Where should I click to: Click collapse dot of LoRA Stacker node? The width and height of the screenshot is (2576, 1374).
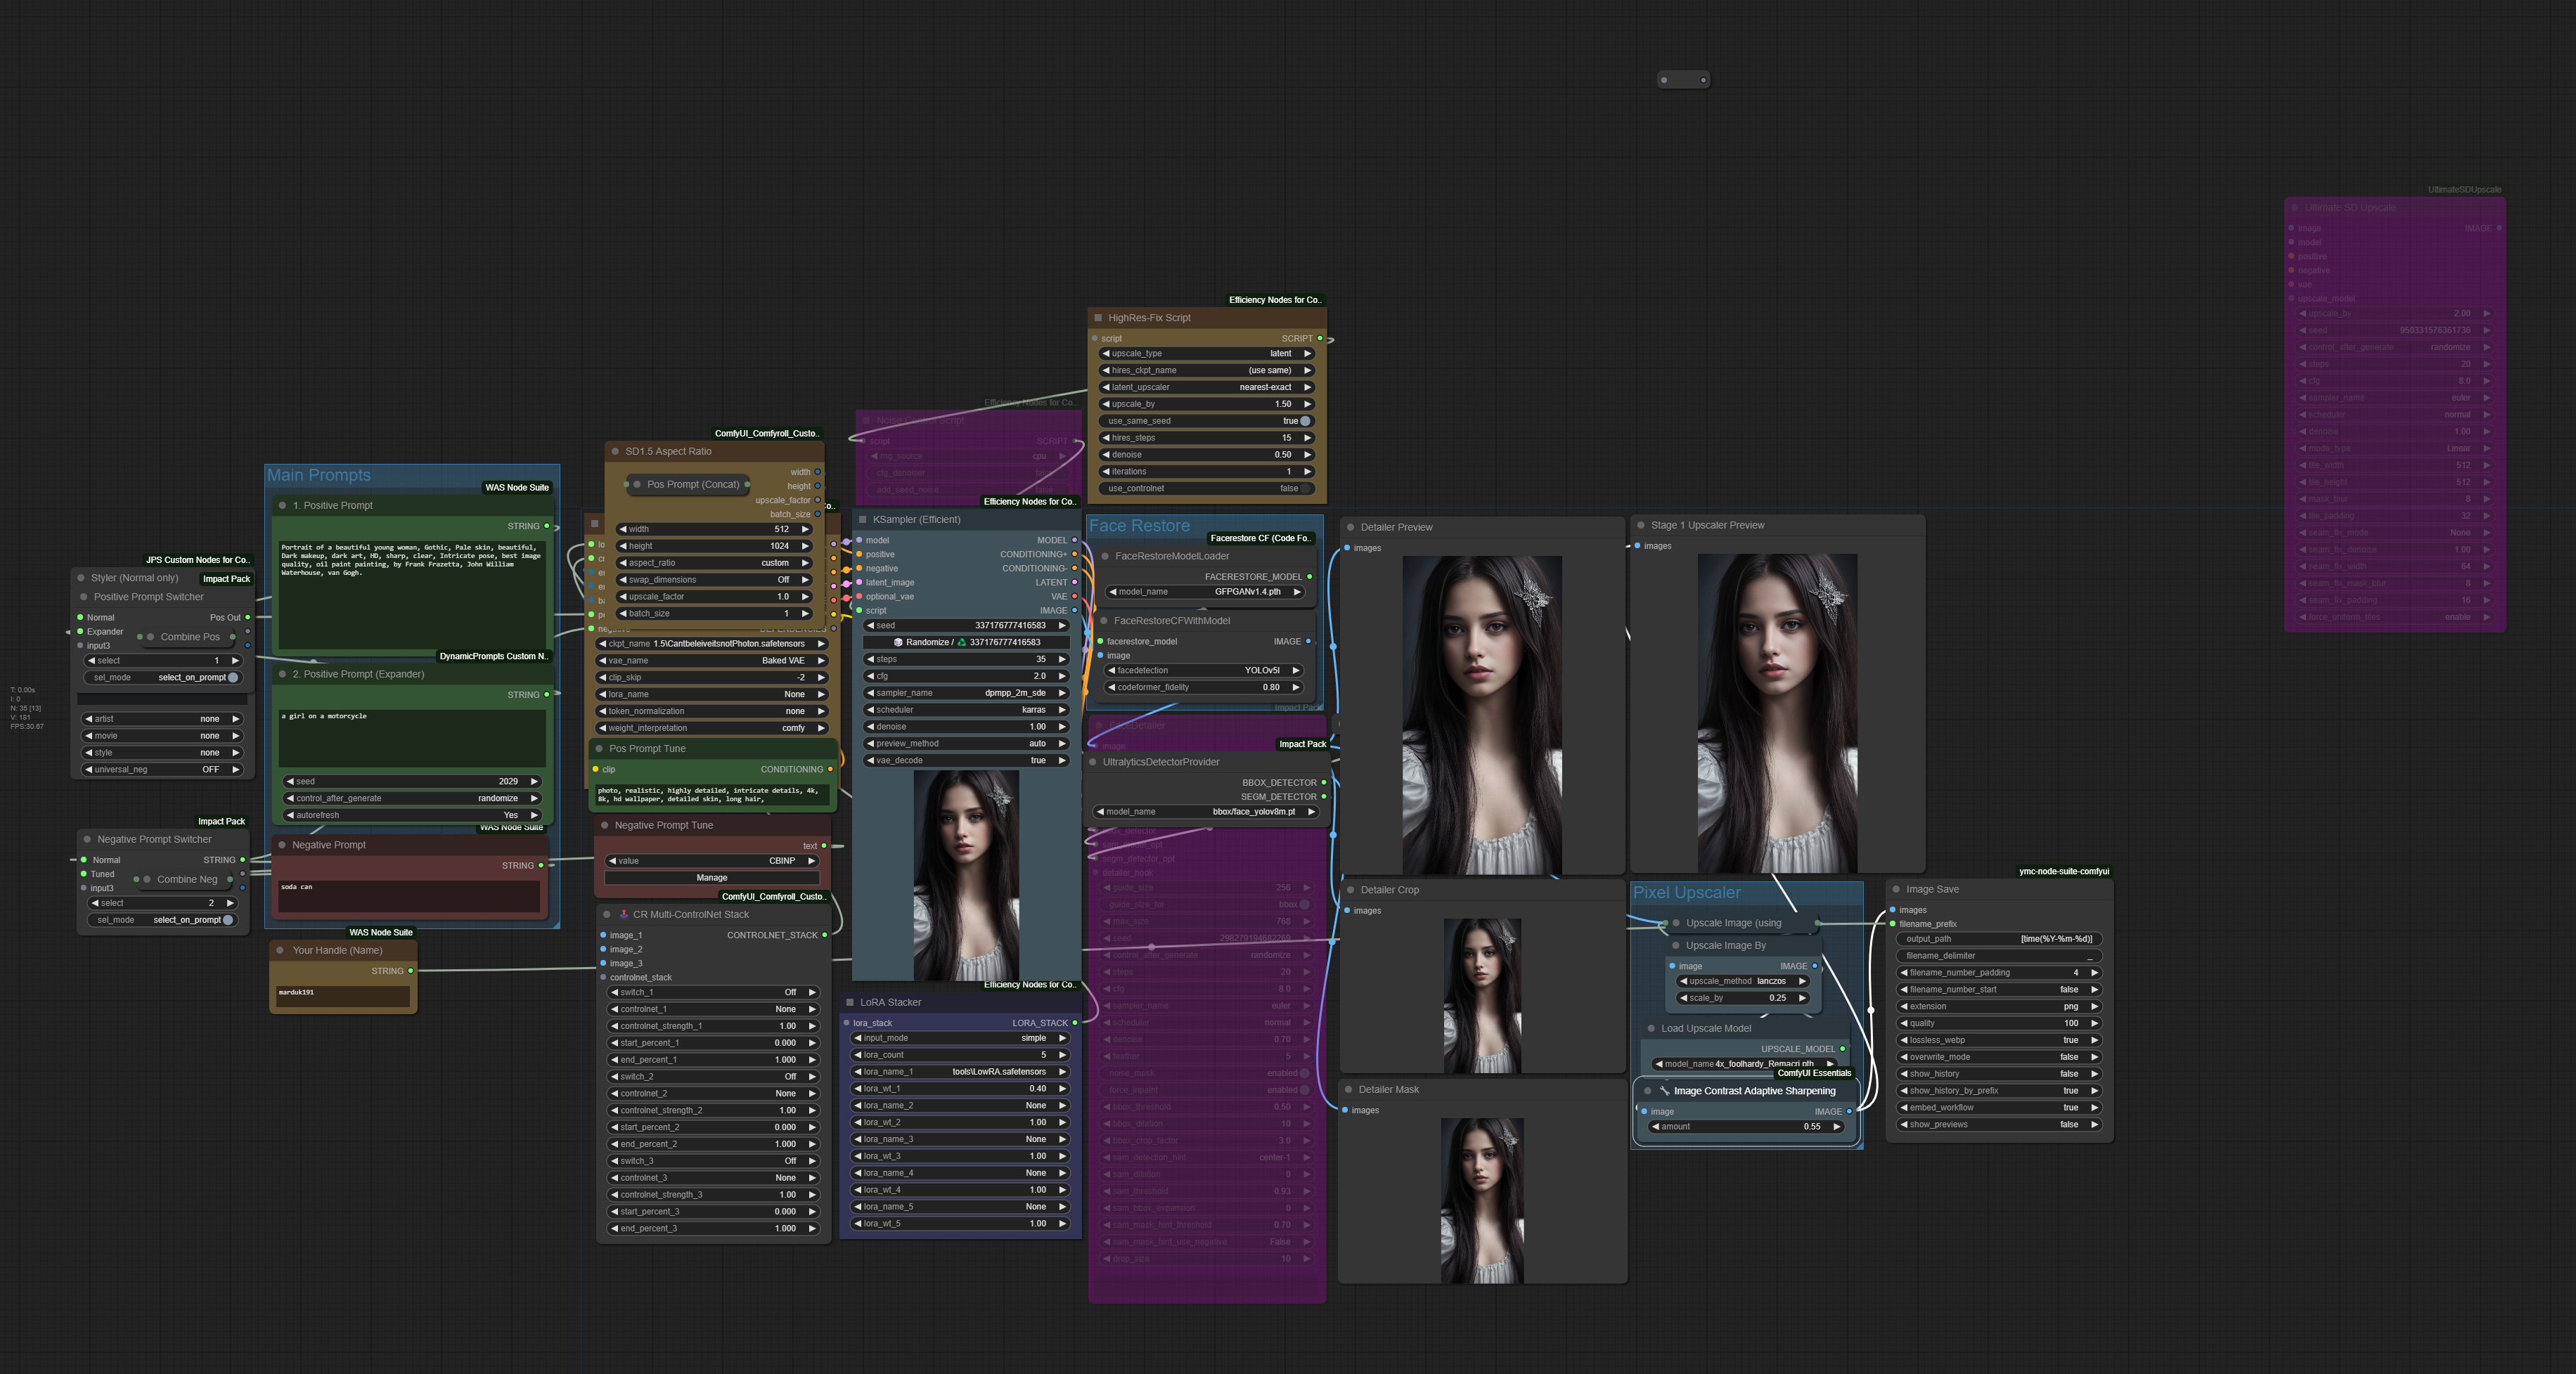pos(850,1002)
